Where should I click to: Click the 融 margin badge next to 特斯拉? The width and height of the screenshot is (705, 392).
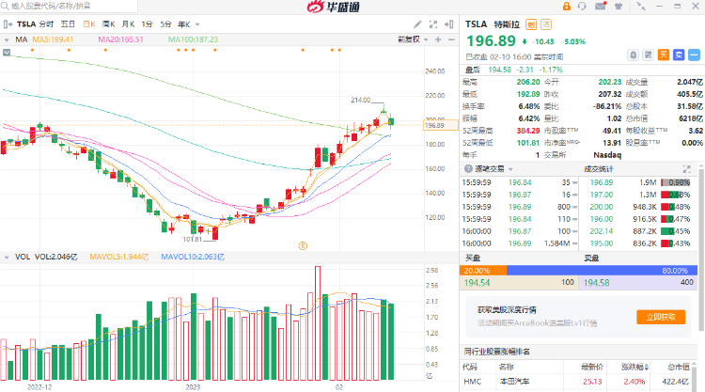531,24
